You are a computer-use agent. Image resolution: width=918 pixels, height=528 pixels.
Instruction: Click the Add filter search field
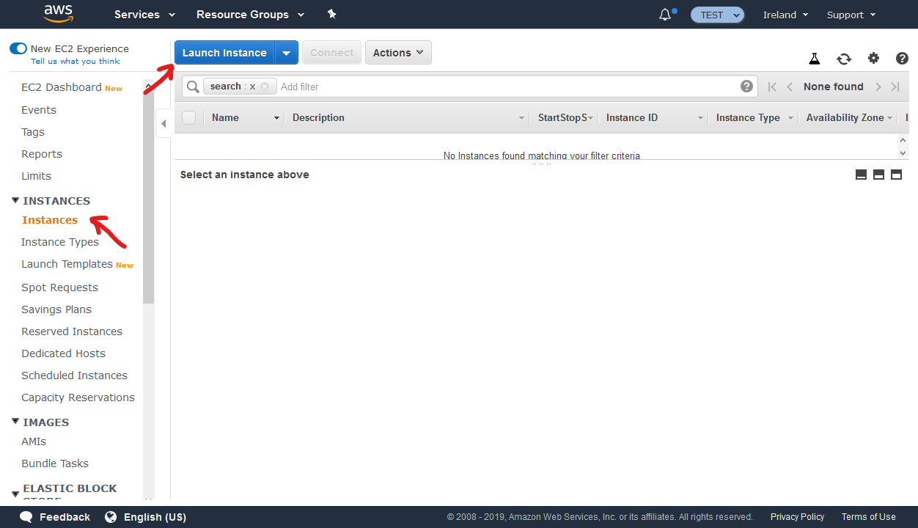click(506, 87)
